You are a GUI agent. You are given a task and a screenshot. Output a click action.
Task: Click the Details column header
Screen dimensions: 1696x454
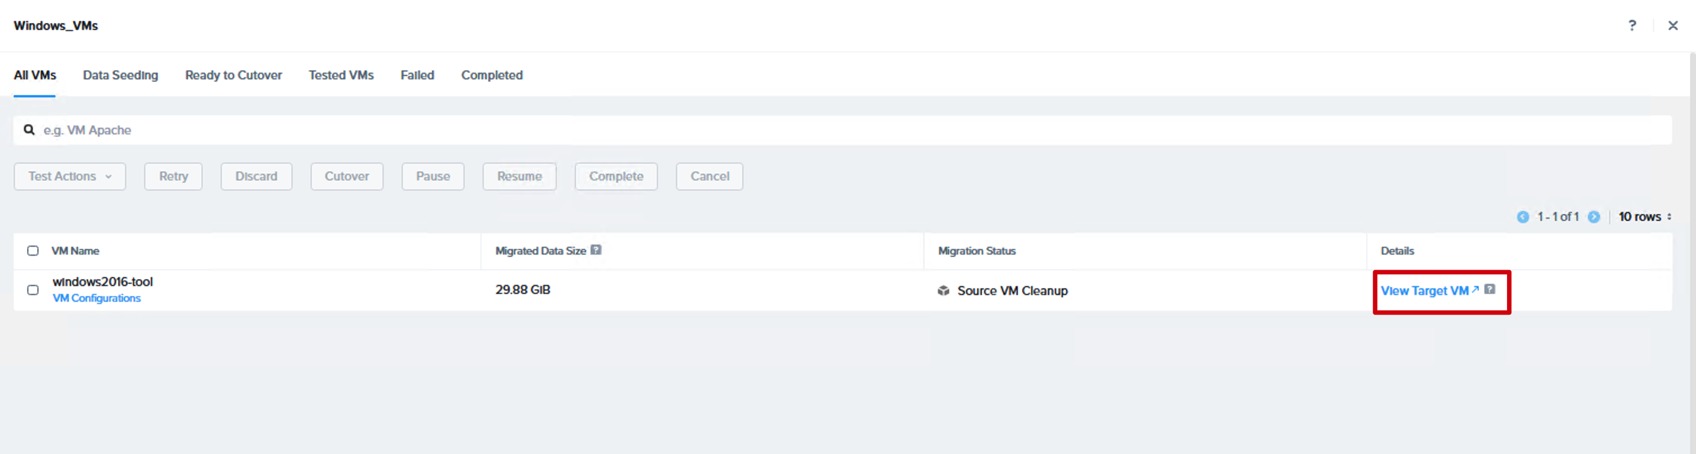pos(1397,251)
